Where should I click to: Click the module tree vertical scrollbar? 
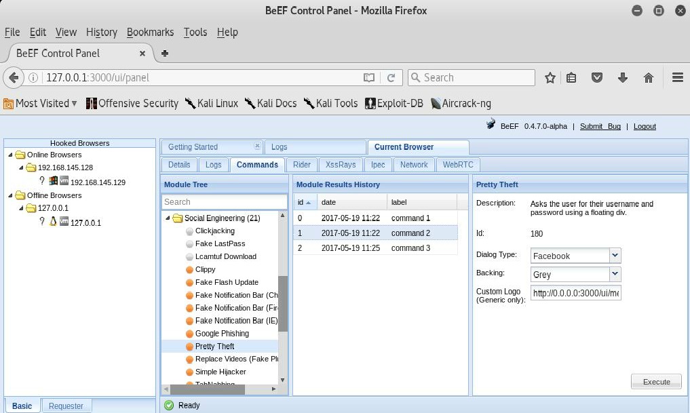(282, 304)
